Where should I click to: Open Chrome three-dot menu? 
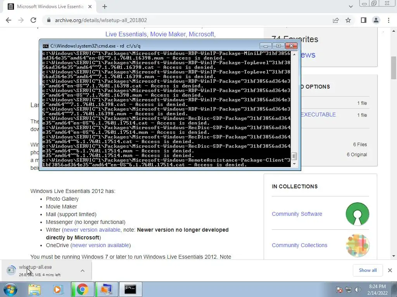tap(388, 20)
